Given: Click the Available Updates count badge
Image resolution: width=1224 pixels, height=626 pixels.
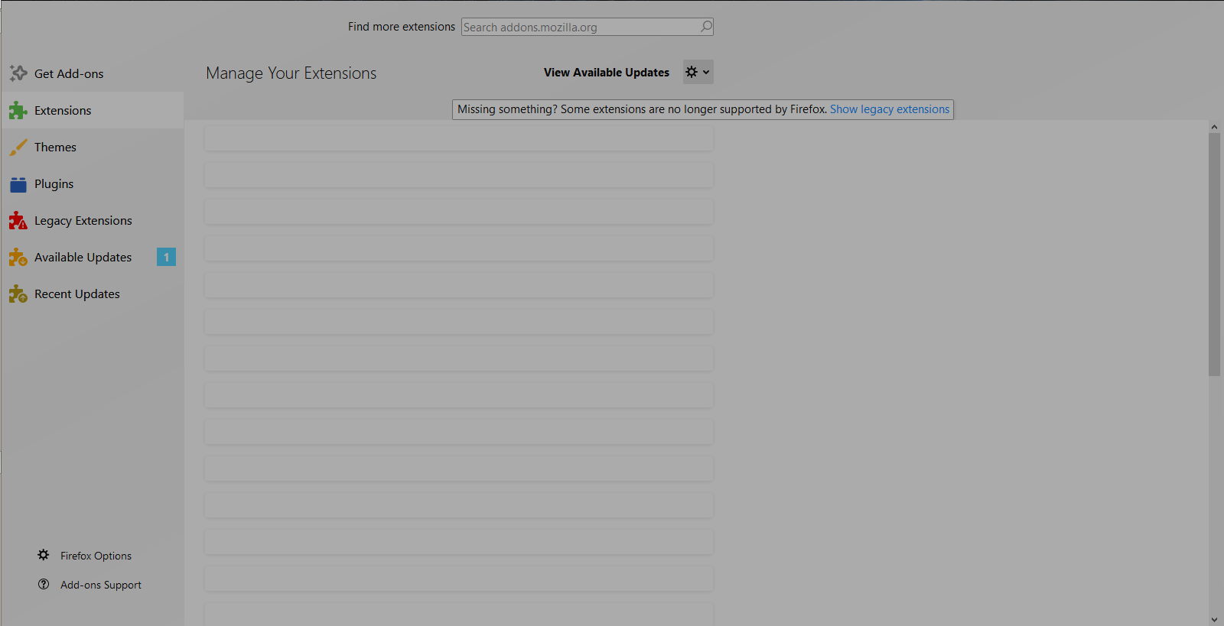Looking at the screenshot, I should tap(166, 257).
